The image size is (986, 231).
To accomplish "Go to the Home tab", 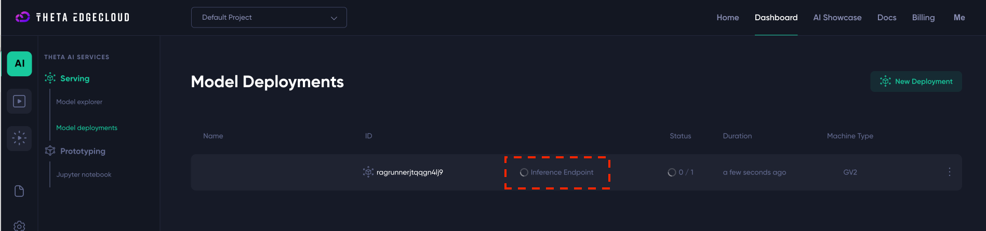I will coord(727,18).
